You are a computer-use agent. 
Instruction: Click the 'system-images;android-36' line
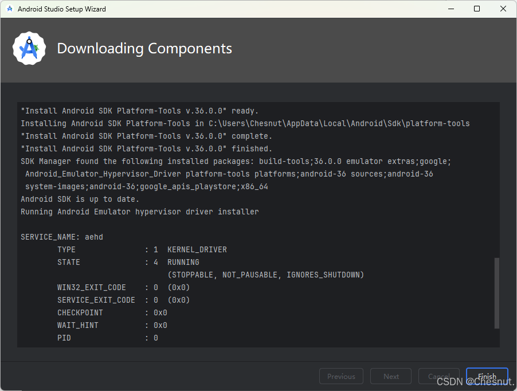coord(146,186)
